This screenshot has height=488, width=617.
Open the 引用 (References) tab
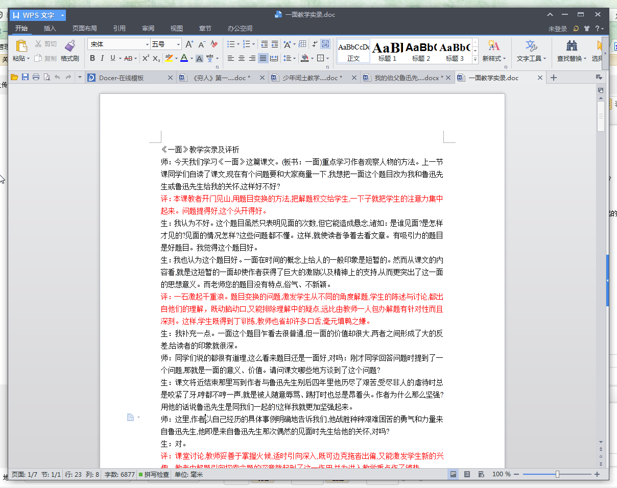[120, 29]
